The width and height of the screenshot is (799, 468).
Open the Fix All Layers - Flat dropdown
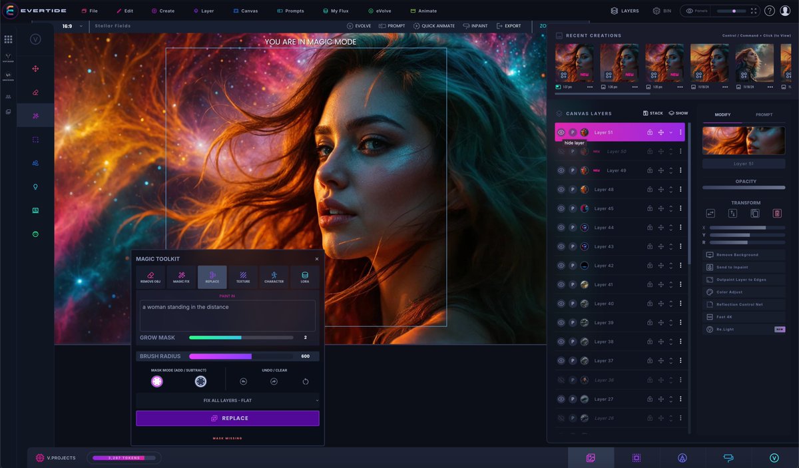pos(228,401)
